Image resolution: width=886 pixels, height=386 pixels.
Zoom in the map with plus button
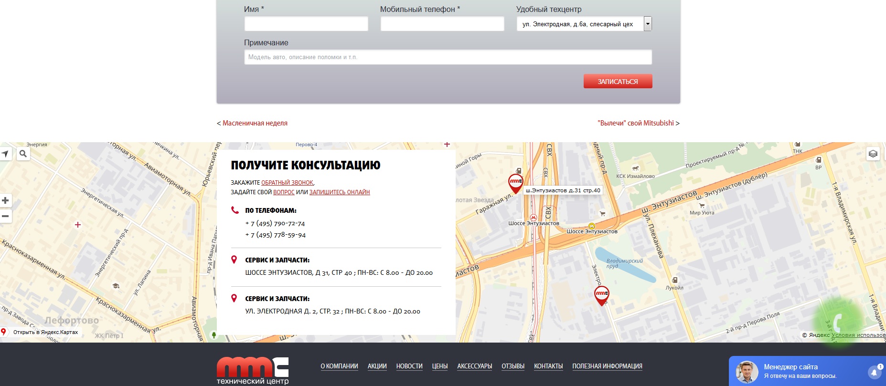(5, 200)
